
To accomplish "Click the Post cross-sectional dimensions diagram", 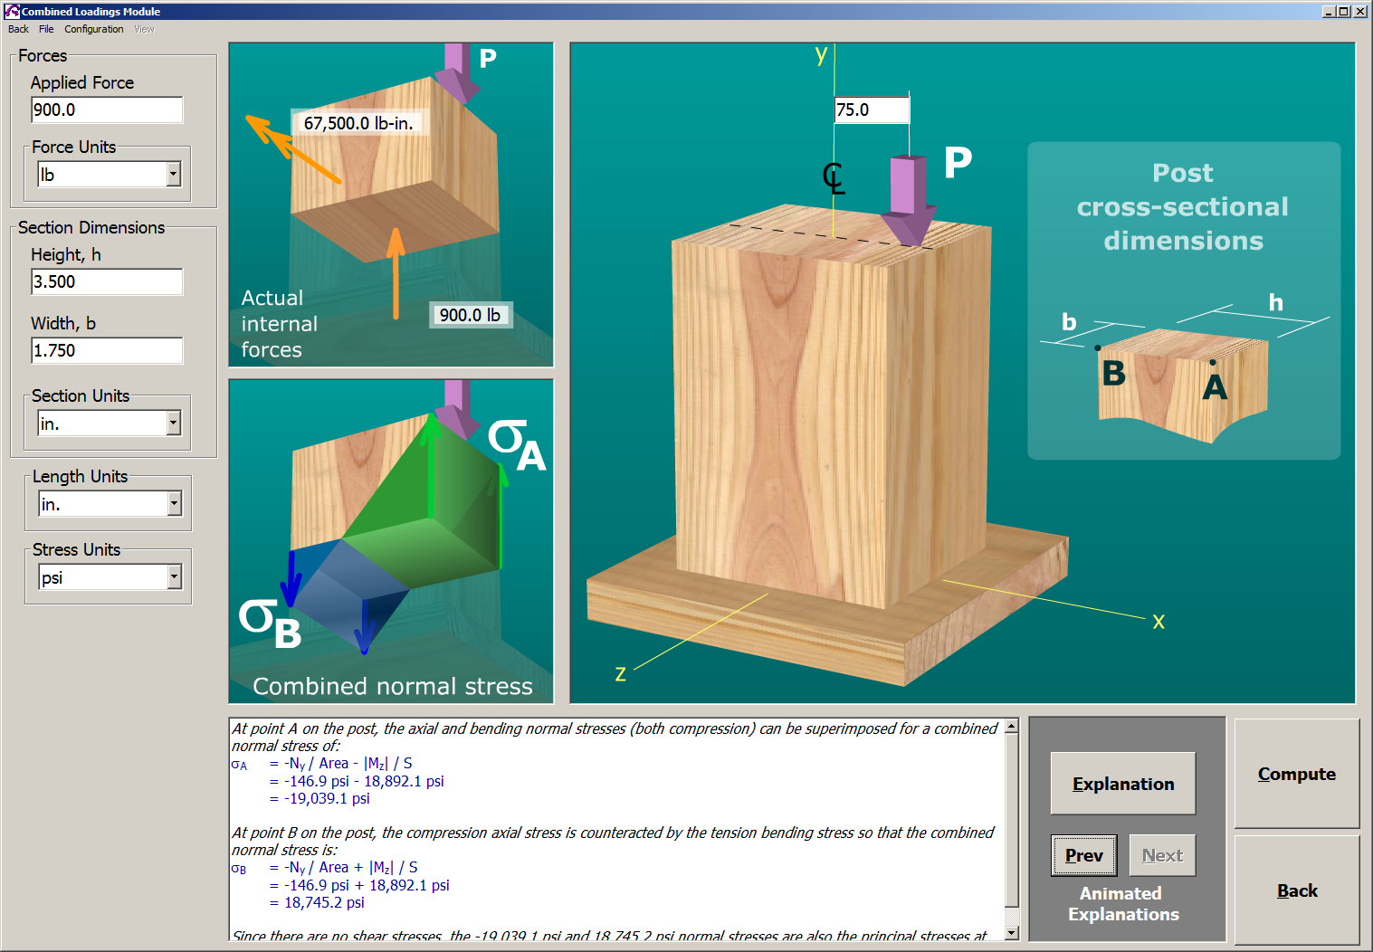I will click(1183, 300).
